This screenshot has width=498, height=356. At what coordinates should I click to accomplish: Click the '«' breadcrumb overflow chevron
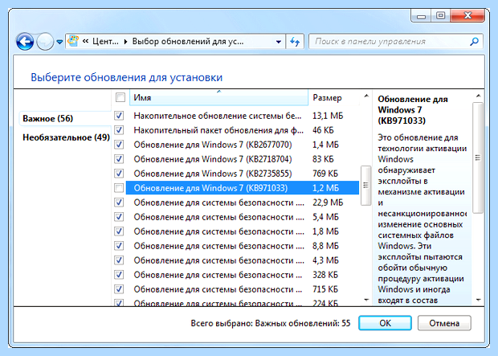[x=85, y=41]
